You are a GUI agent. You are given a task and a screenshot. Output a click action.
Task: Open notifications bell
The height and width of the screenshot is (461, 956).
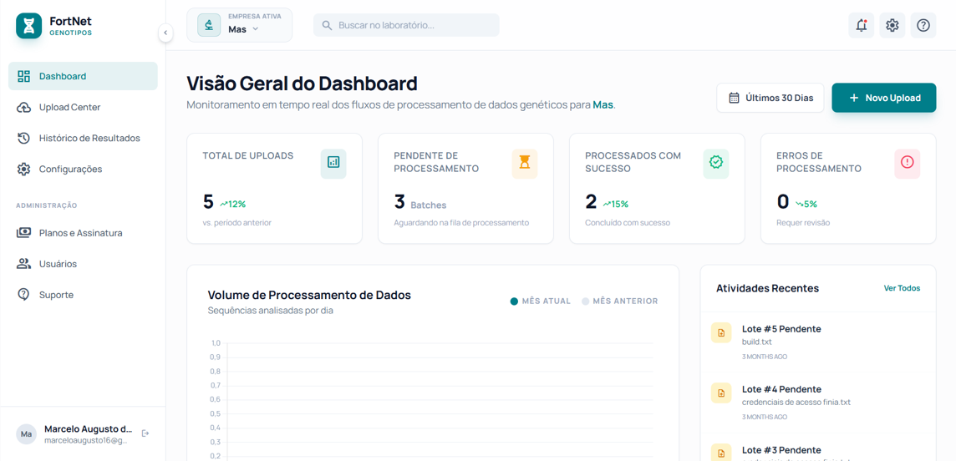tap(861, 26)
